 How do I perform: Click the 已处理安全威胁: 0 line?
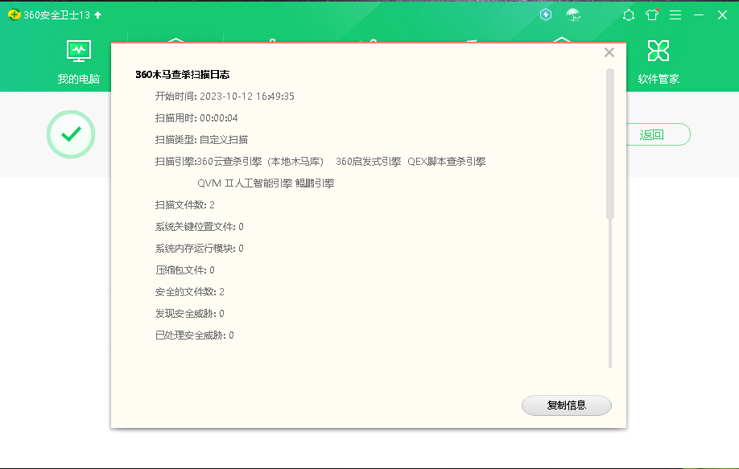pos(195,335)
